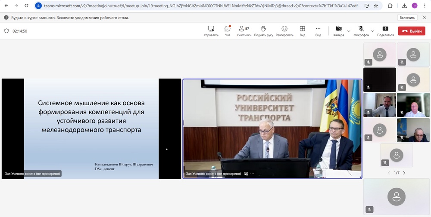Click the Зал Ученого совета label on slide tile
Image resolution: width=431 pixels, height=217 pixels.
[x=32, y=174]
